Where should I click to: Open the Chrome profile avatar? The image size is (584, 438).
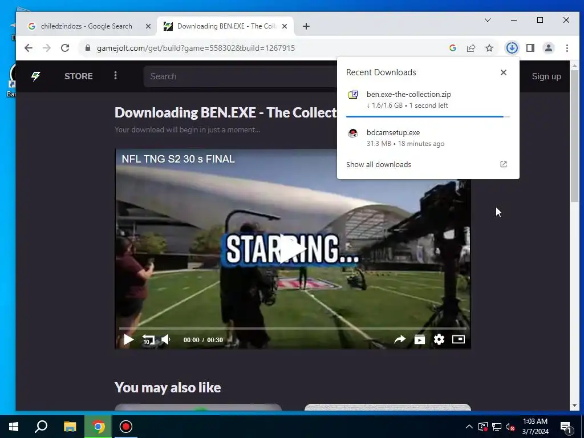(548, 48)
